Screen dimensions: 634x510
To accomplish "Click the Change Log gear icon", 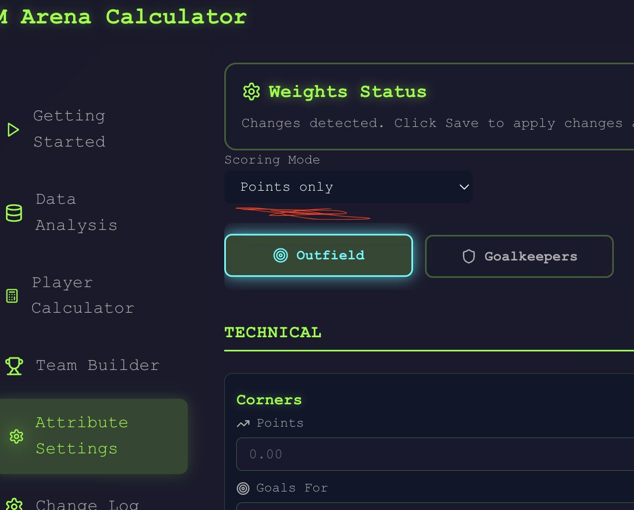I will pos(14,505).
